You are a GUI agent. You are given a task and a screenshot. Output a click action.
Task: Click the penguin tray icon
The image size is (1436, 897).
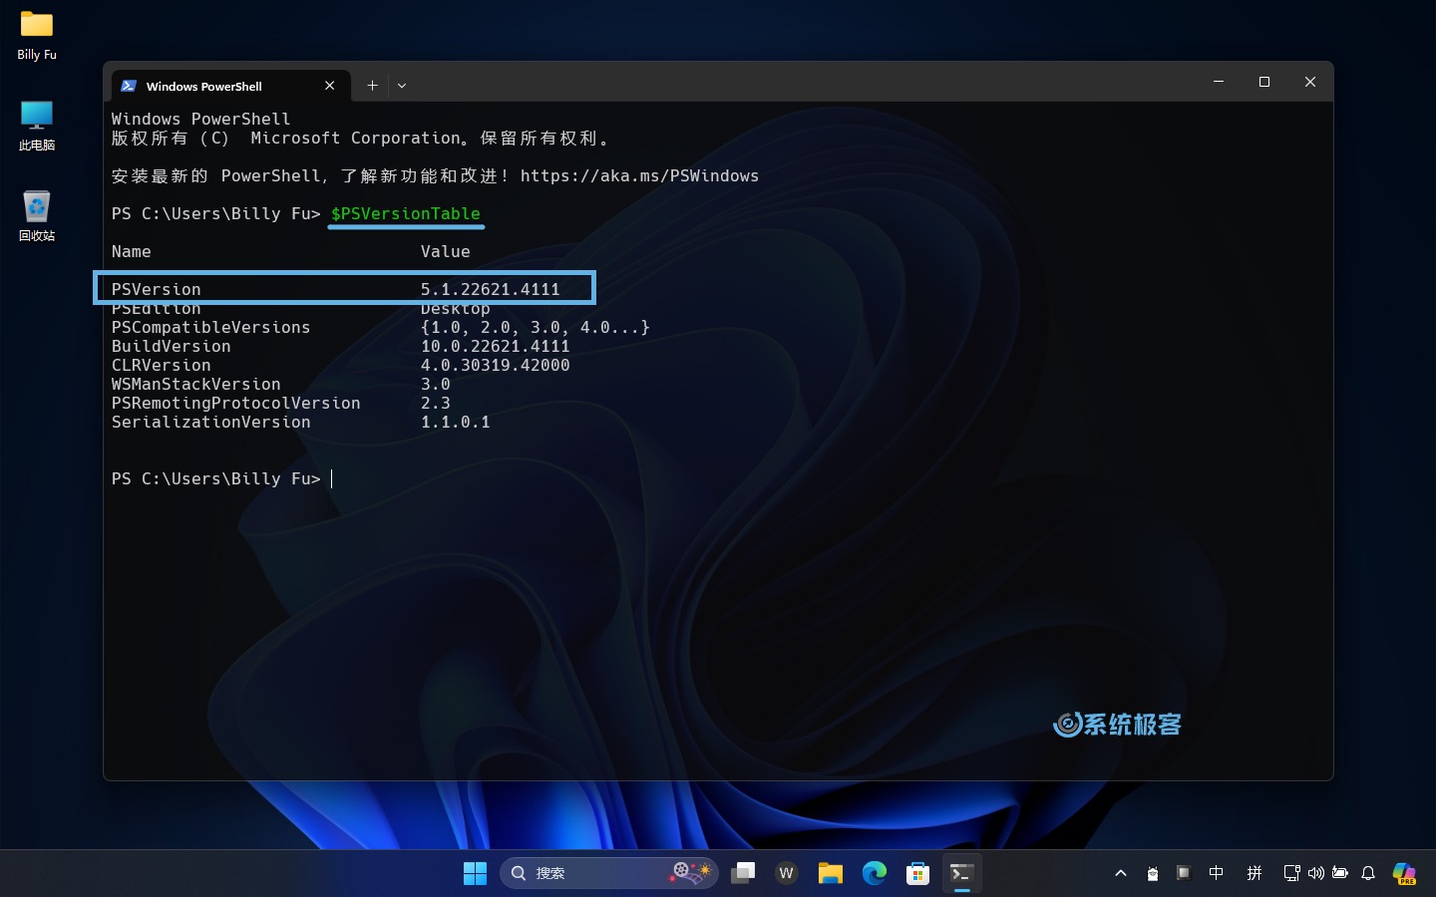1153,874
